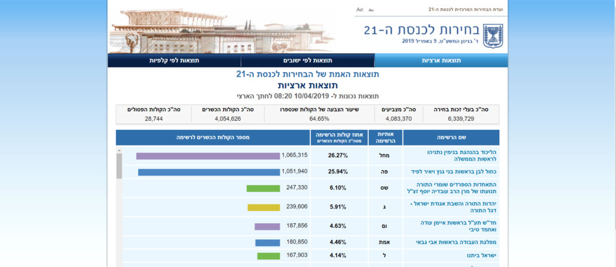Click the סה"כ בעלי זכות בחירה label

pos(461,109)
